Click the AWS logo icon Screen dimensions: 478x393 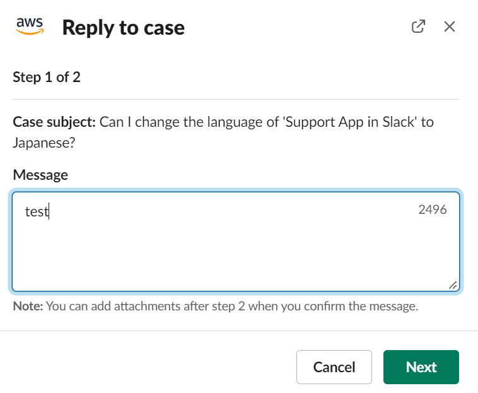coord(30,26)
